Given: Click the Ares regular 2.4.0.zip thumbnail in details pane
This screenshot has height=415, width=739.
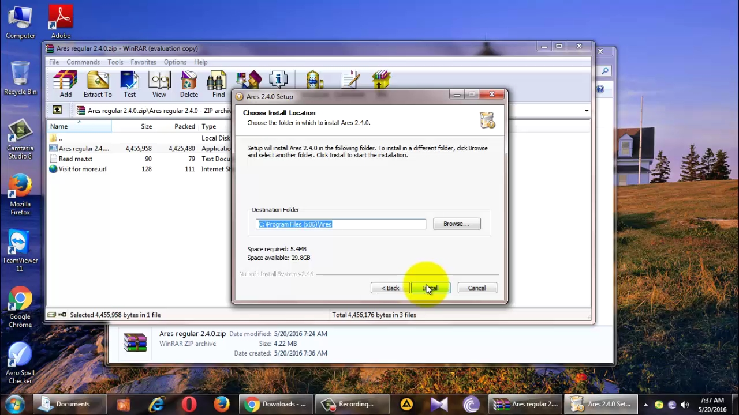Looking at the screenshot, I should coord(135,342).
